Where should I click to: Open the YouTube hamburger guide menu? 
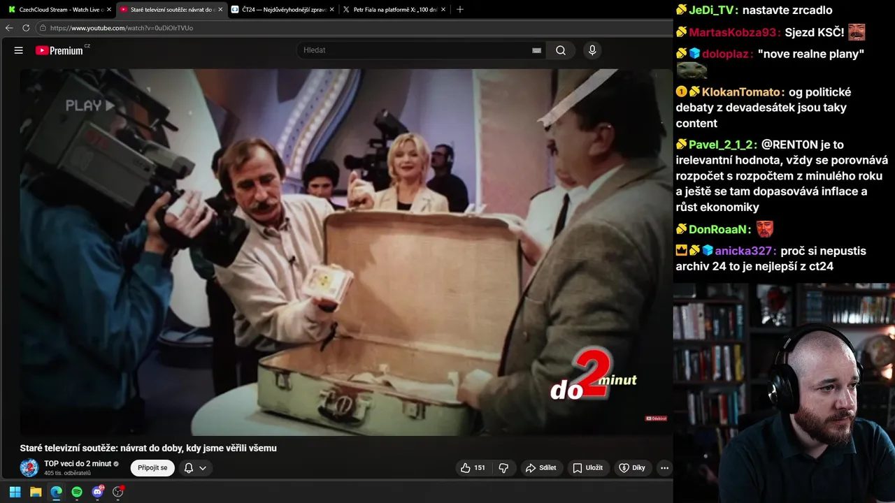point(19,50)
